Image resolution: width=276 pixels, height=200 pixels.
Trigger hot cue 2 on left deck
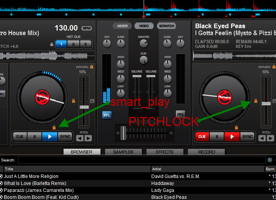(73, 44)
